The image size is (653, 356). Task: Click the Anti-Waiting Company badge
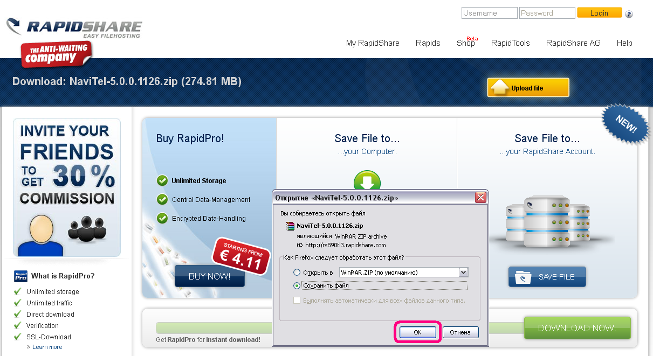(x=57, y=54)
